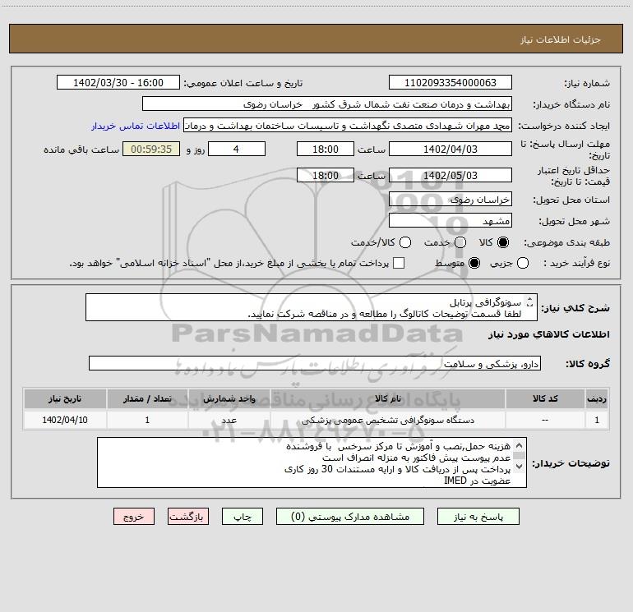Viewport: 633px width, 612px height.
Task: Click the ردیف column header
Action: click(x=597, y=398)
